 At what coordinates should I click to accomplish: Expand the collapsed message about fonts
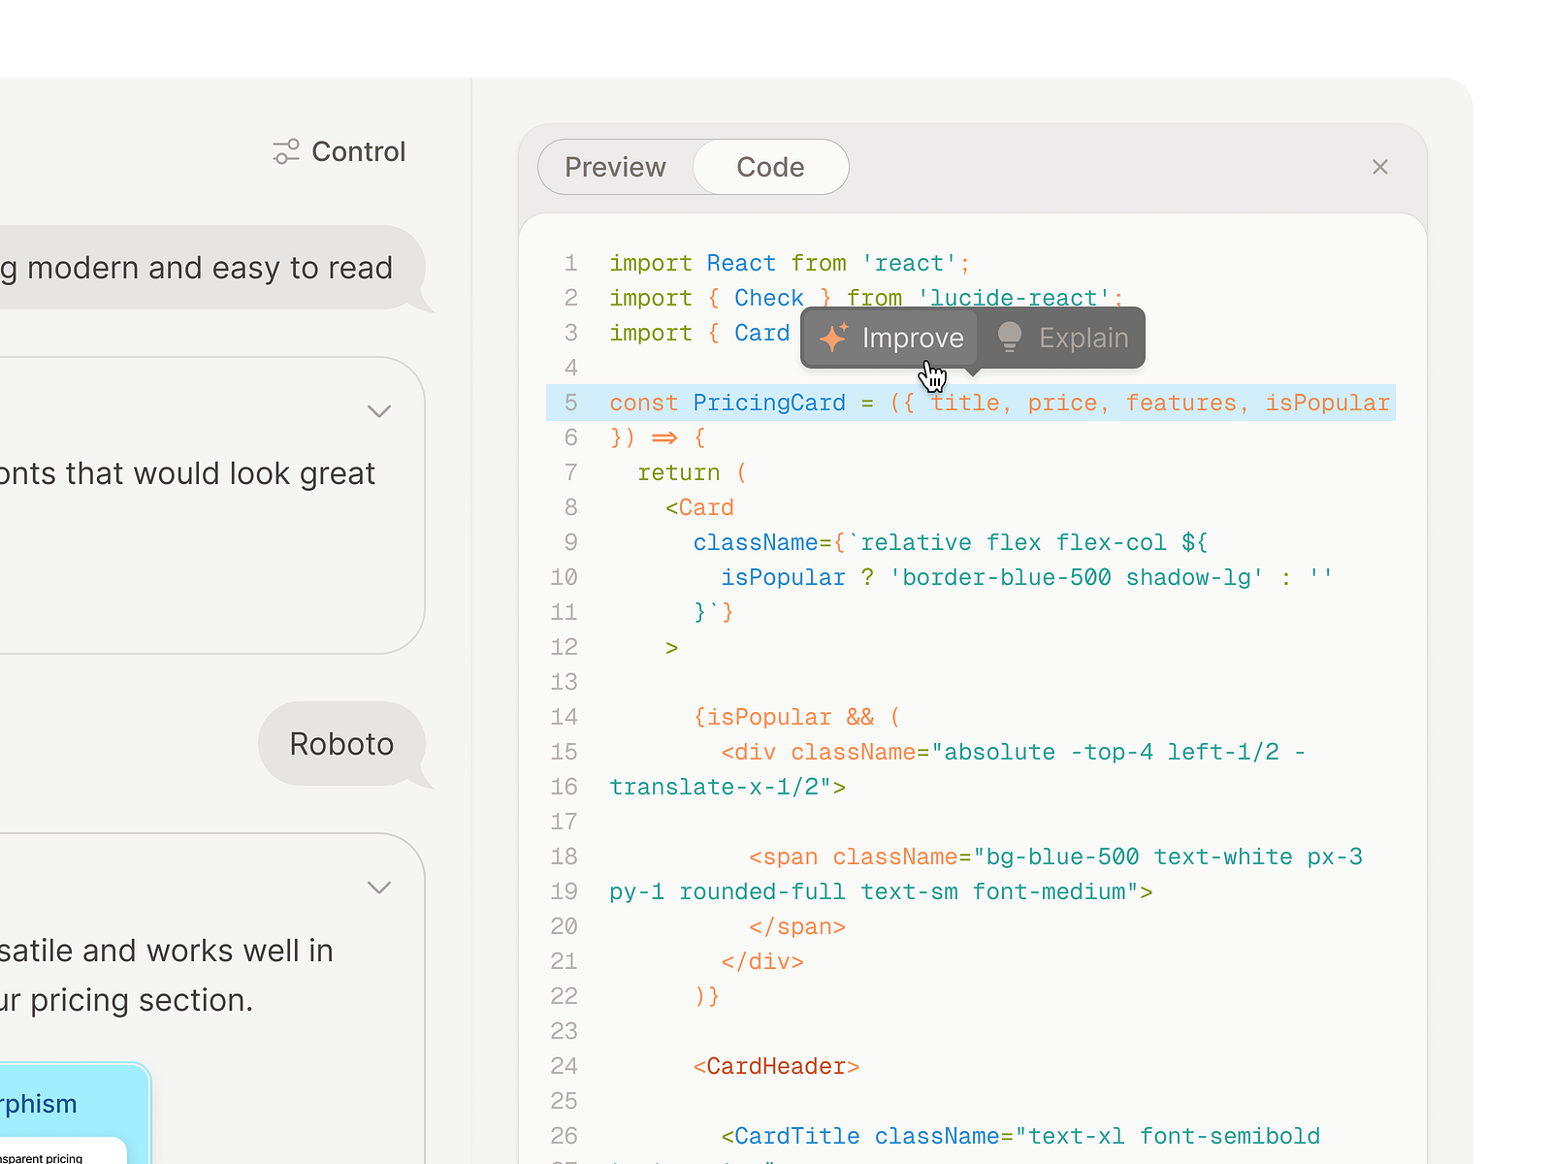379,411
